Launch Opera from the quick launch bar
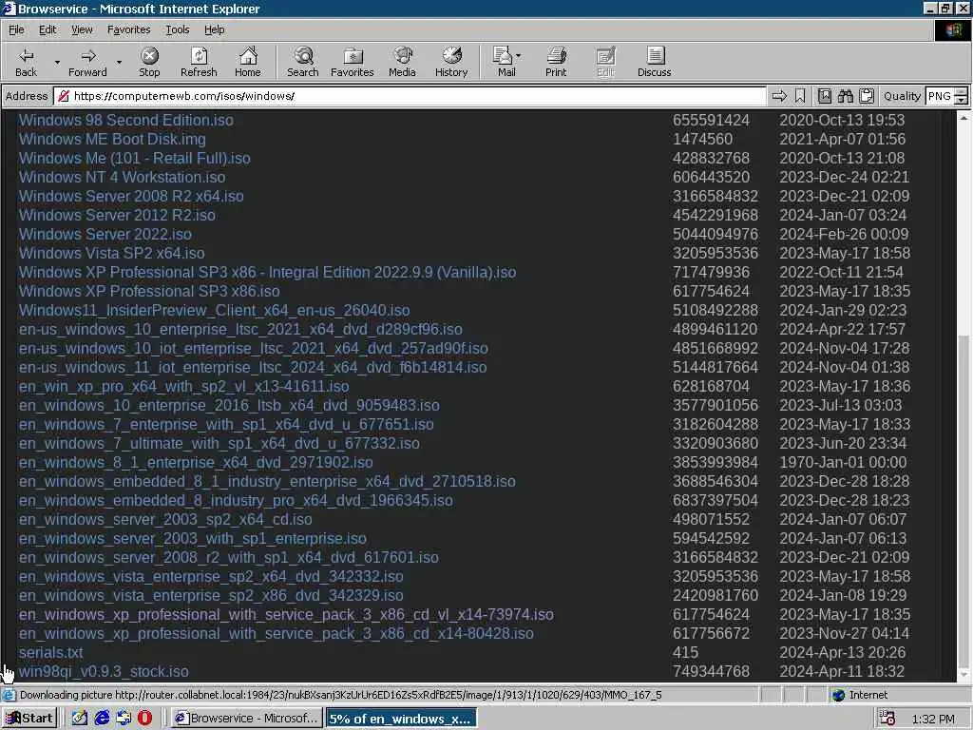This screenshot has height=730, width=973. click(144, 719)
